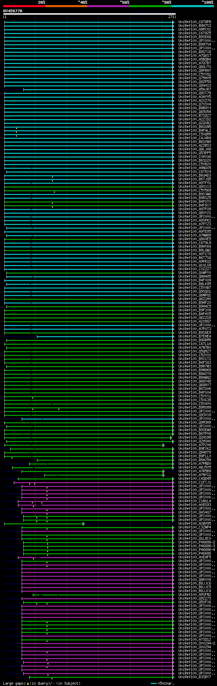Select hit label UniRef100_B3SBY7
217x686 pixels.
coord(195,677)
